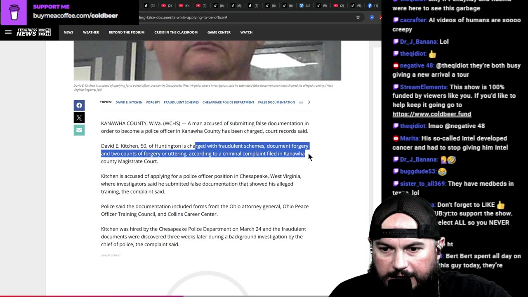The image size is (528, 297).
Task: Click chat username negative 48
Action: [x=417, y=66]
